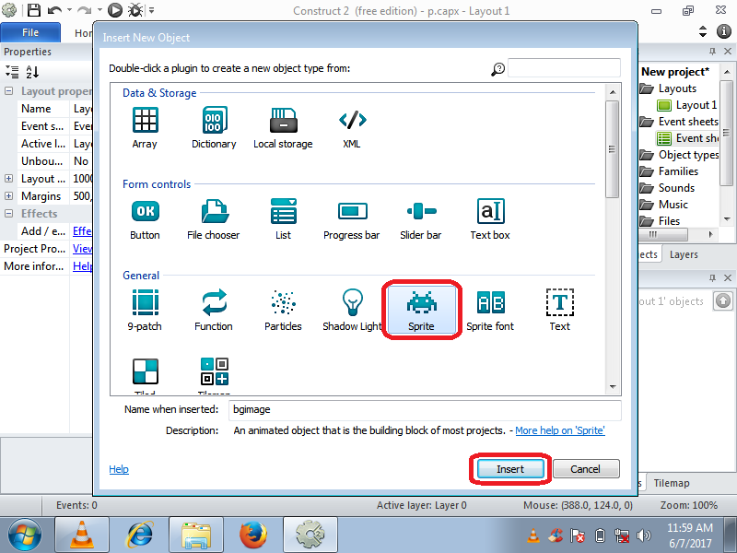Image resolution: width=737 pixels, height=553 pixels.
Task: Pick the XML plugin icon
Action: [x=353, y=120]
